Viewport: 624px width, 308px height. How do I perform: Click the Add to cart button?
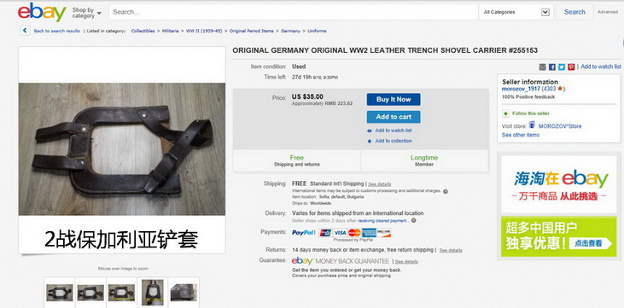pos(394,117)
